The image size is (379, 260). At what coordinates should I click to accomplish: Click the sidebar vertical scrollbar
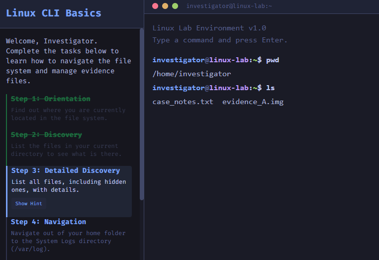tap(142, 115)
